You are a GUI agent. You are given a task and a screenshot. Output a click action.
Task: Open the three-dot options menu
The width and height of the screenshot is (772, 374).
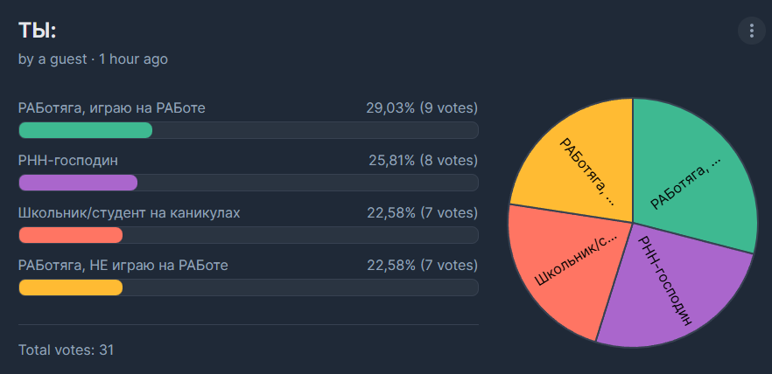point(751,31)
